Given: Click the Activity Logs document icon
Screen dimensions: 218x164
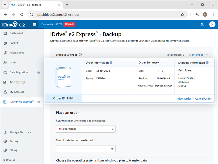Looking at the screenshot, I should [5, 82].
